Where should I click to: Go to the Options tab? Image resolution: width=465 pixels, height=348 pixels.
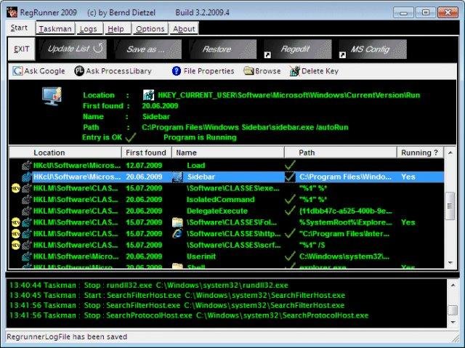(150, 29)
